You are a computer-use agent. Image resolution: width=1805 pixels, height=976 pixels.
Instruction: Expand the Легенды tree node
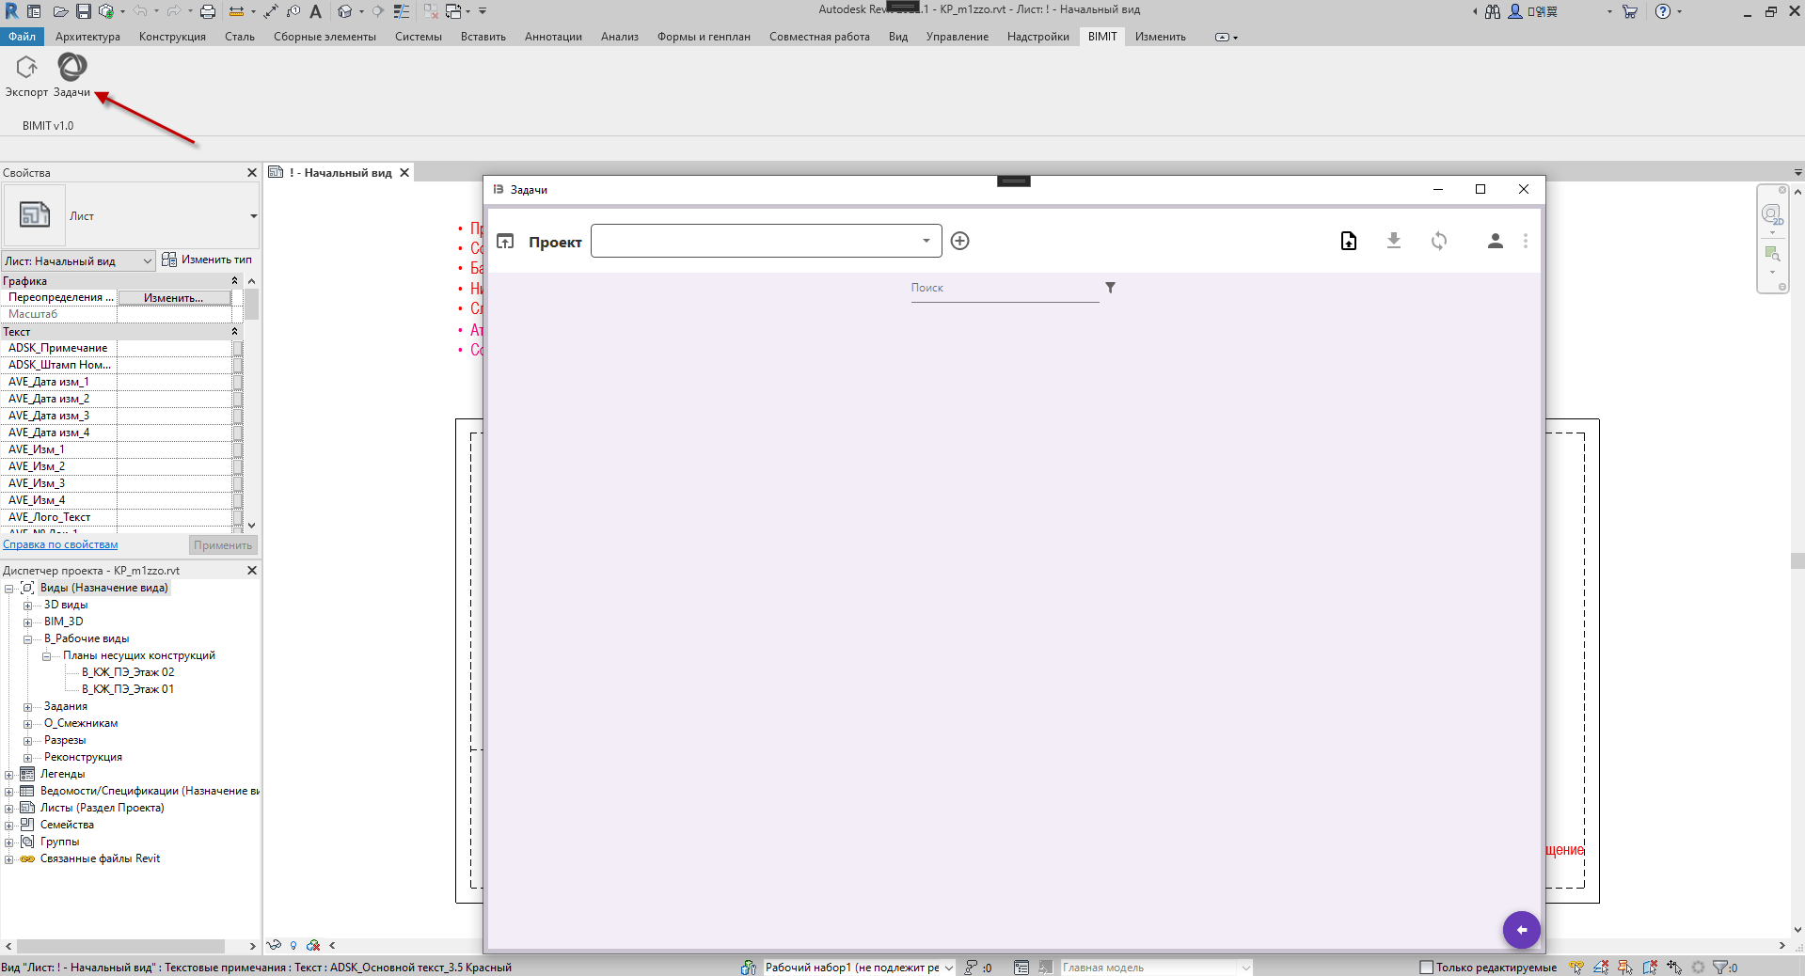(9, 775)
